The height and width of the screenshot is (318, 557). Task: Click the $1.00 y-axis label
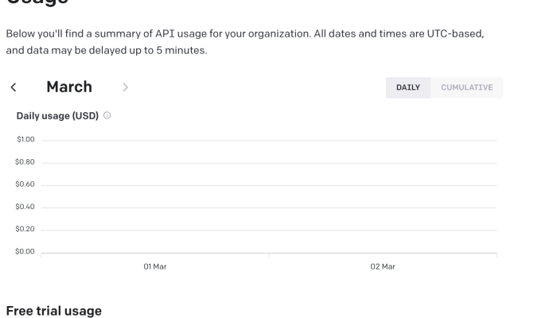pyautogui.click(x=25, y=140)
